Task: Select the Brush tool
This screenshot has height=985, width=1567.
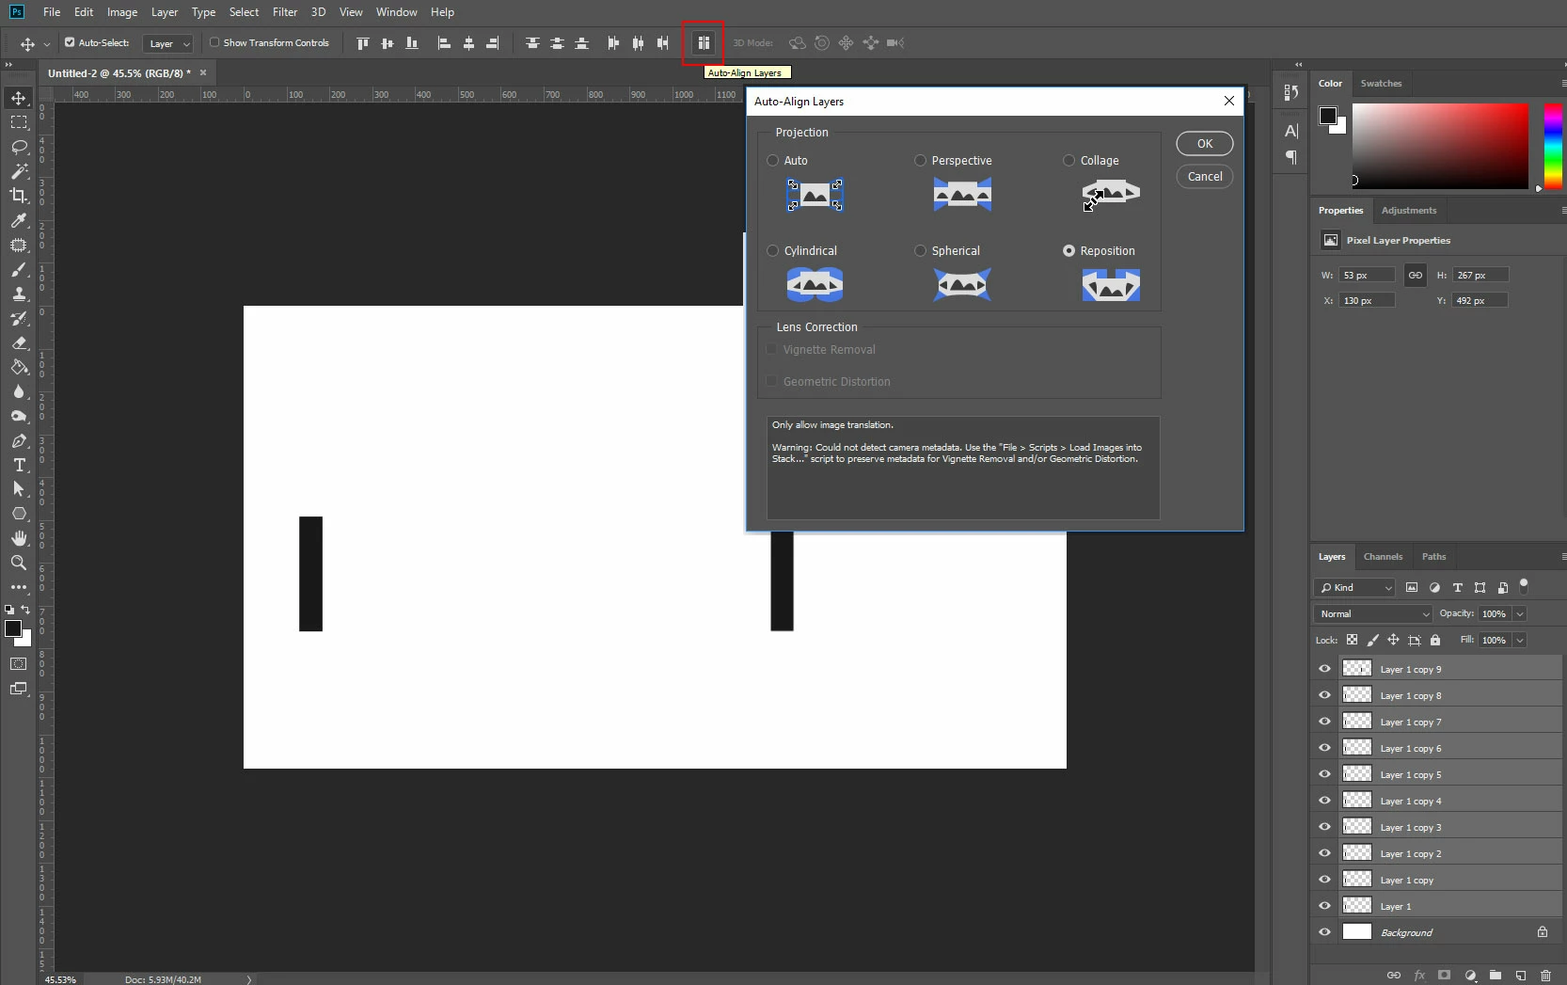Action: coord(19,270)
